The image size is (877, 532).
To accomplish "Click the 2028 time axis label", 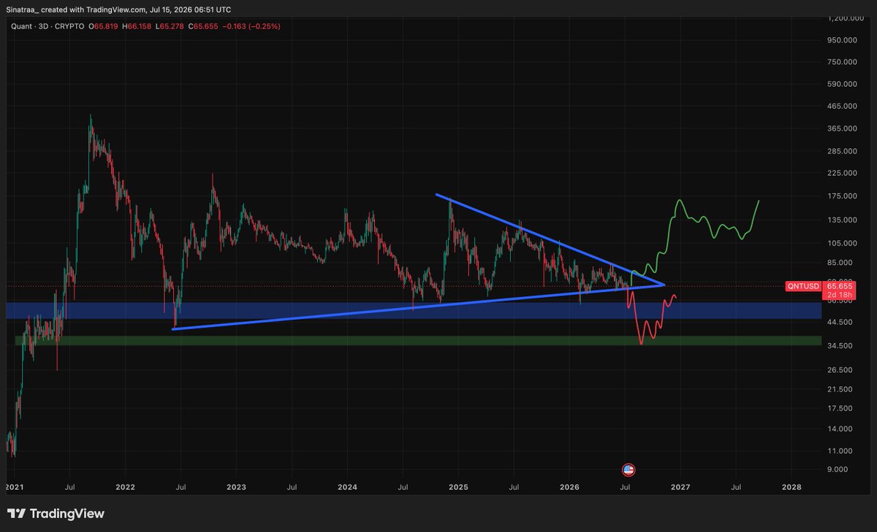I will [791, 486].
